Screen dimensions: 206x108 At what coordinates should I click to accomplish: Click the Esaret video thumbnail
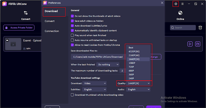pyautogui.click(x=13, y=44)
